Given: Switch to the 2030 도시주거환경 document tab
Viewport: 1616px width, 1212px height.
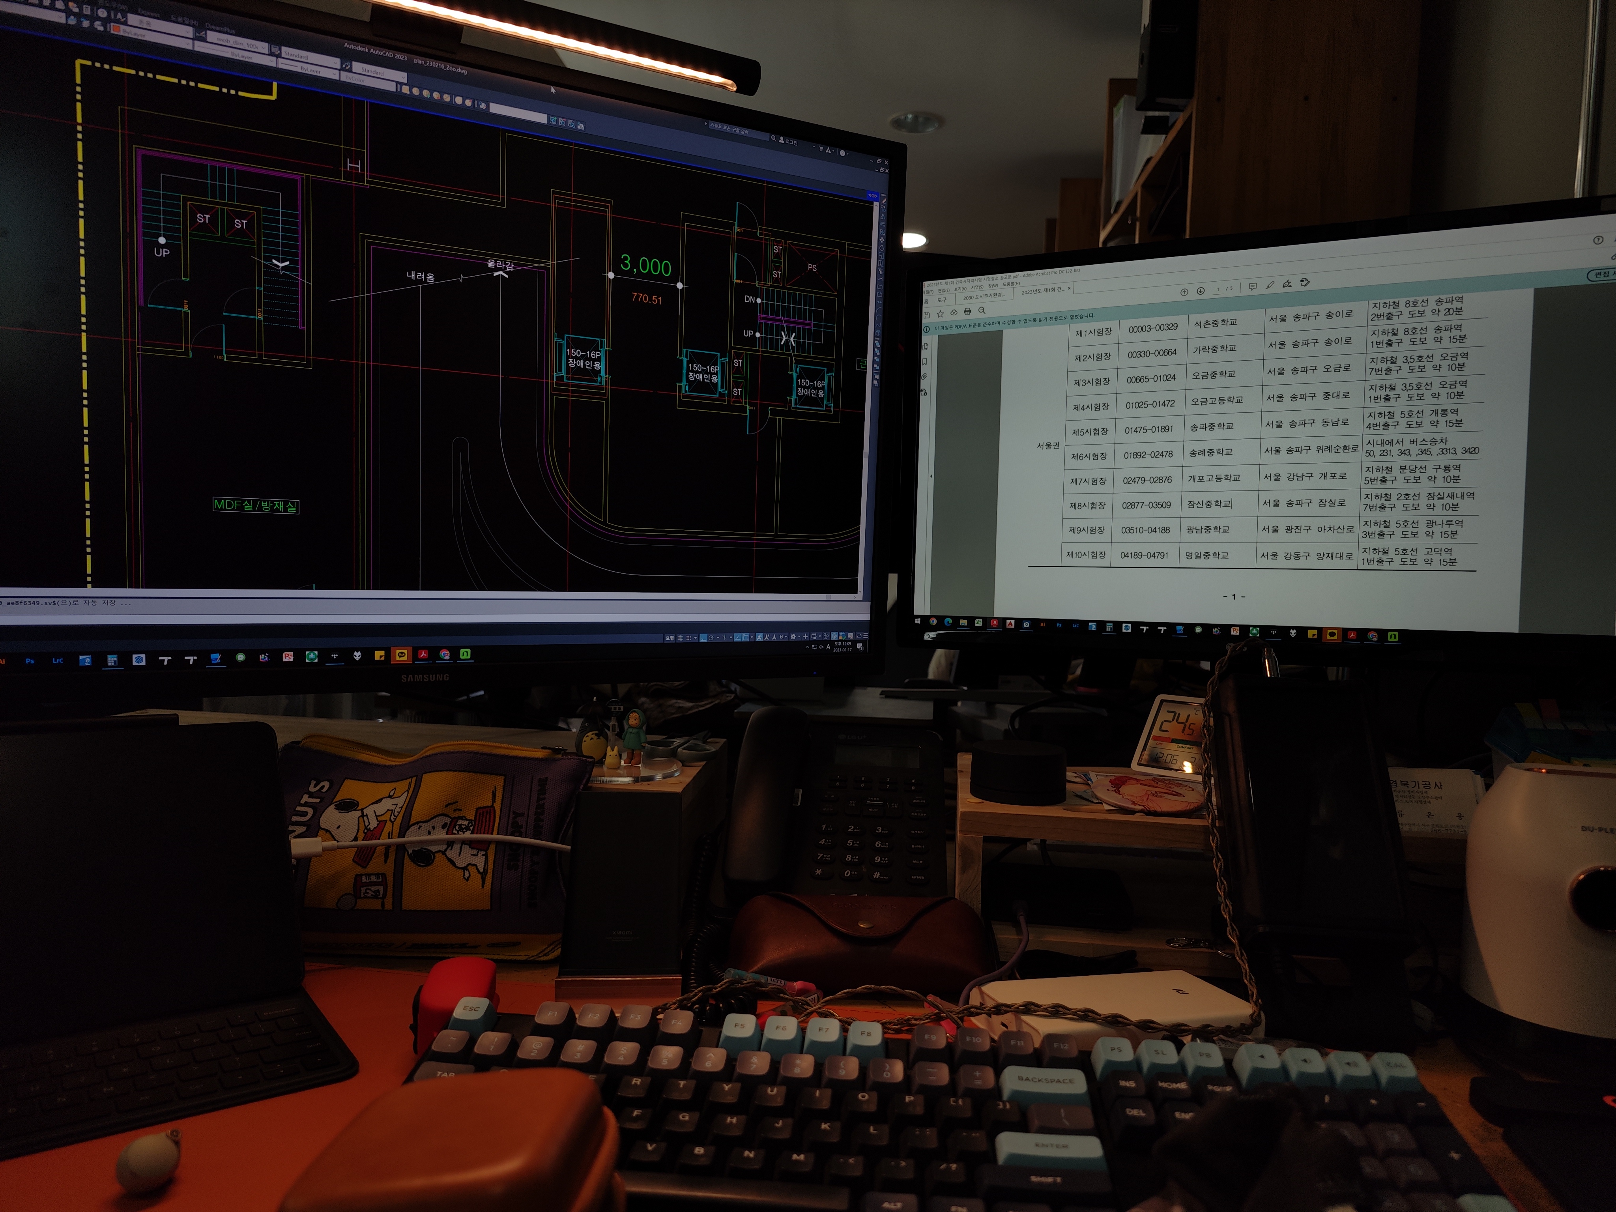Looking at the screenshot, I should pyautogui.click(x=984, y=297).
